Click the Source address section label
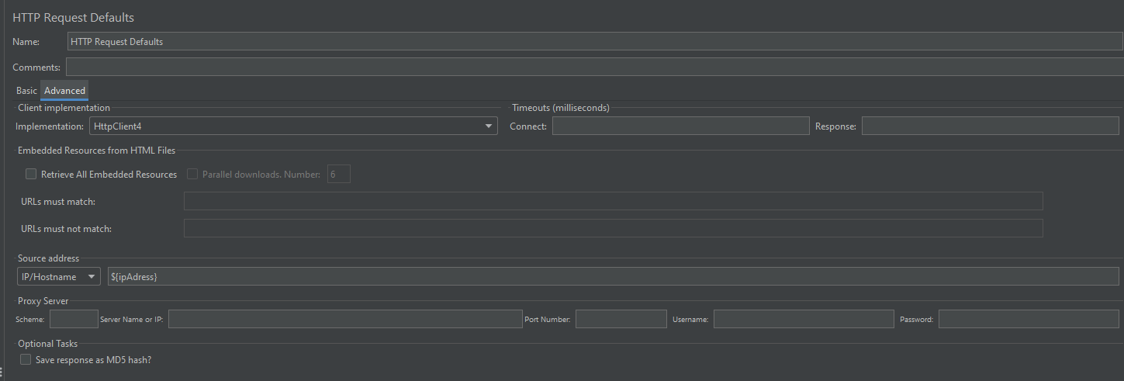1124x381 pixels. point(48,258)
